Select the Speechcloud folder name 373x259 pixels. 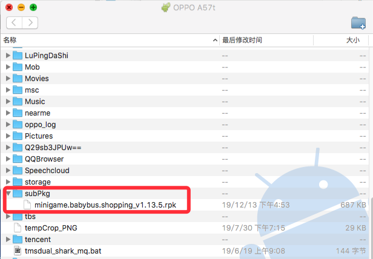(47, 171)
